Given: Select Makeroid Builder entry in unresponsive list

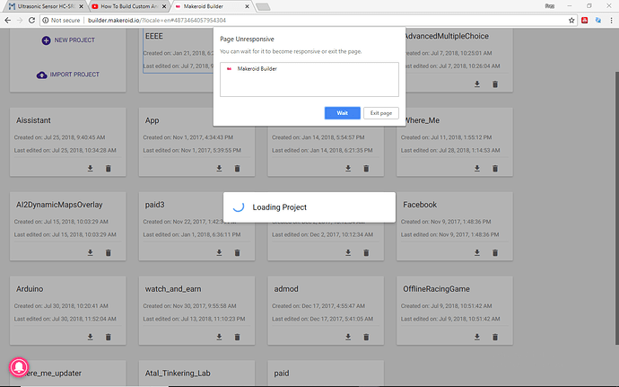Looking at the screenshot, I should tap(309, 69).
